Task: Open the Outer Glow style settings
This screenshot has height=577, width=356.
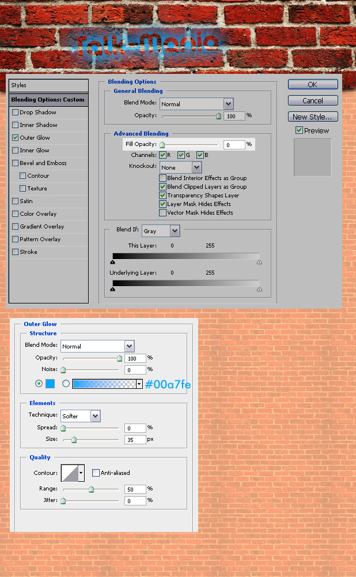Action: pos(35,138)
